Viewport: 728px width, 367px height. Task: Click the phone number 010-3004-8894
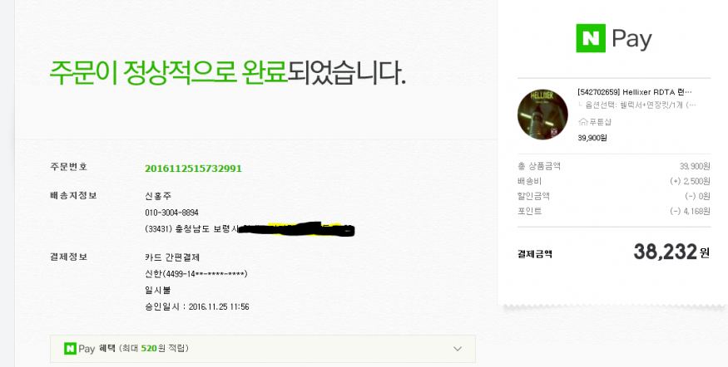click(173, 213)
